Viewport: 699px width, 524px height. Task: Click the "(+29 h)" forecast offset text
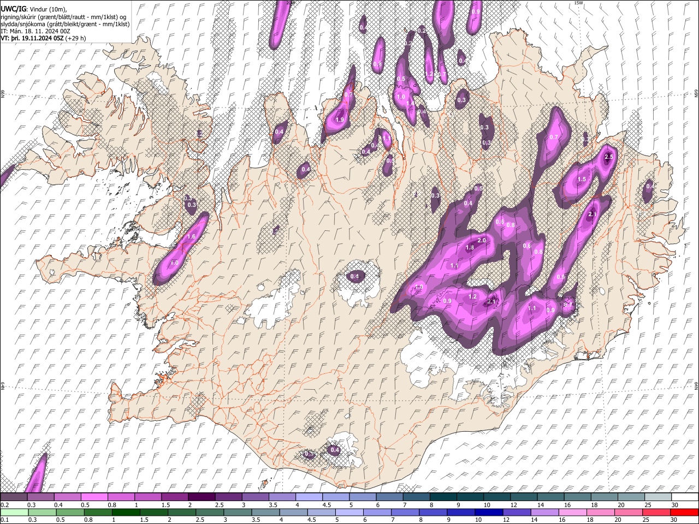click(75, 39)
